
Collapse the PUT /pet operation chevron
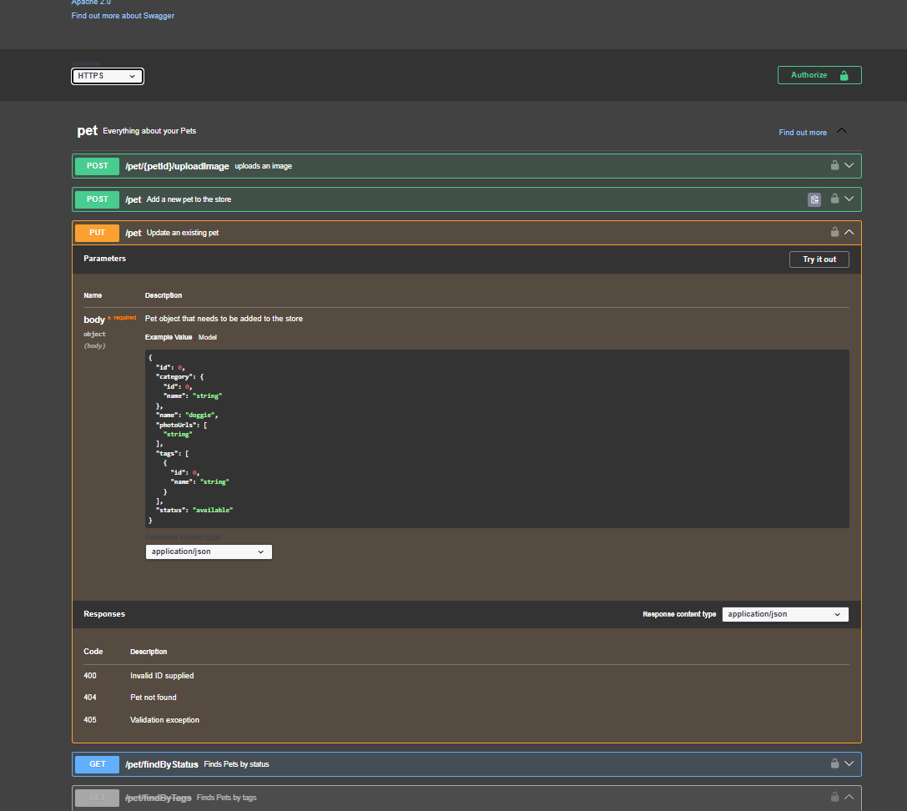[x=849, y=233]
